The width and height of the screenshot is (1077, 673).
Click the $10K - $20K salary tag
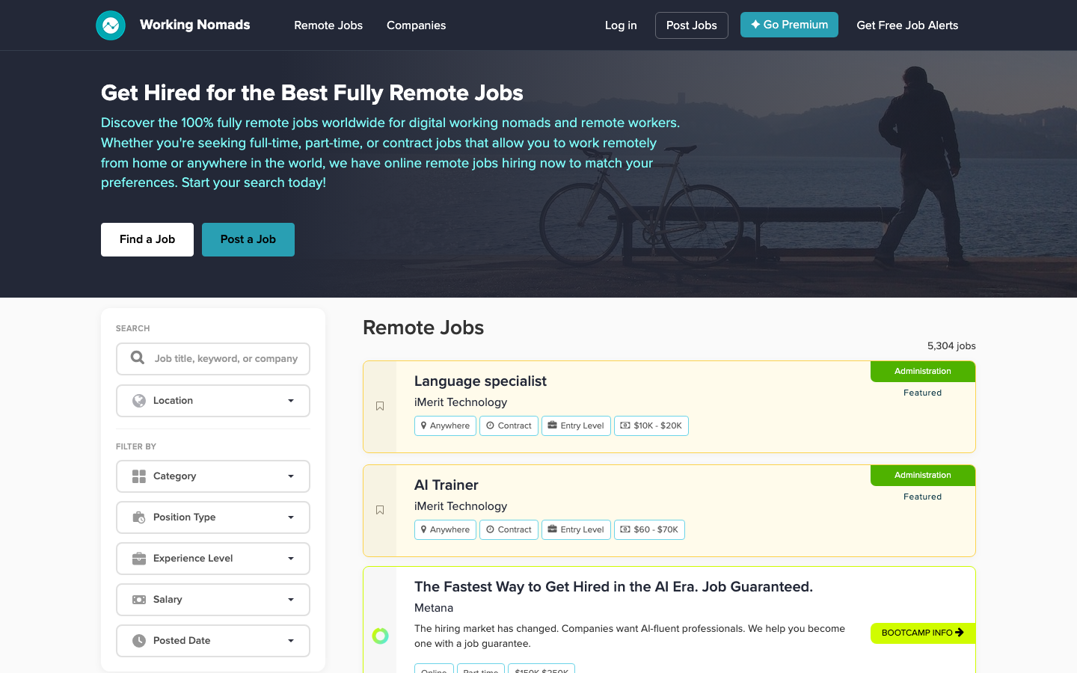point(651,425)
